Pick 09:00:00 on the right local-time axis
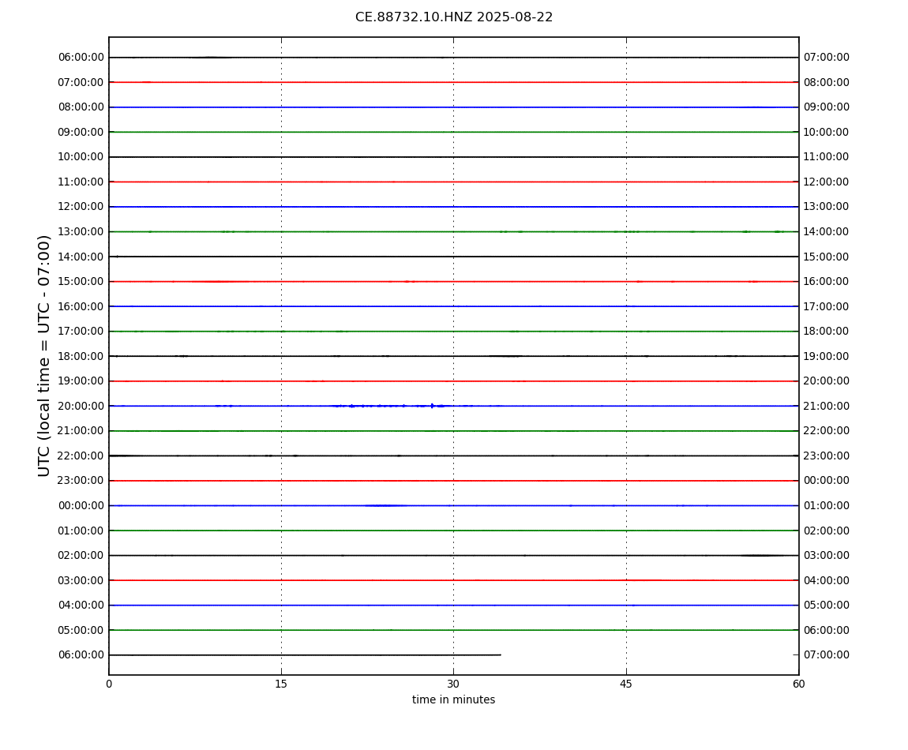This screenshot has width=908, height=750. (x=827, y=107)
